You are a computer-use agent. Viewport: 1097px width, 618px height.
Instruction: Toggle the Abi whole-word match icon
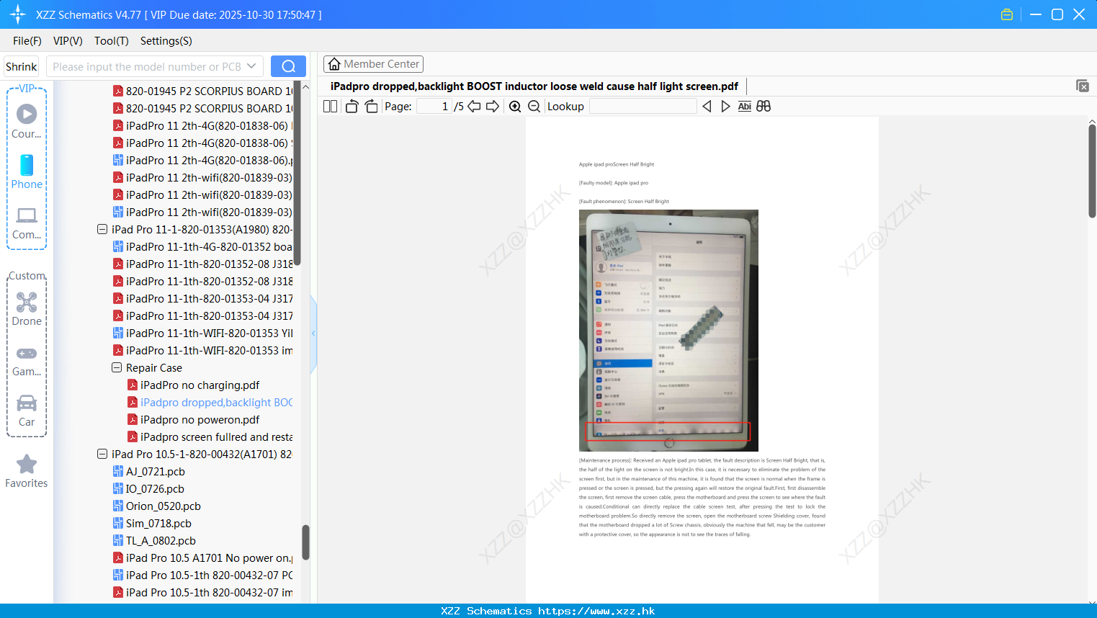coord(744,106)
